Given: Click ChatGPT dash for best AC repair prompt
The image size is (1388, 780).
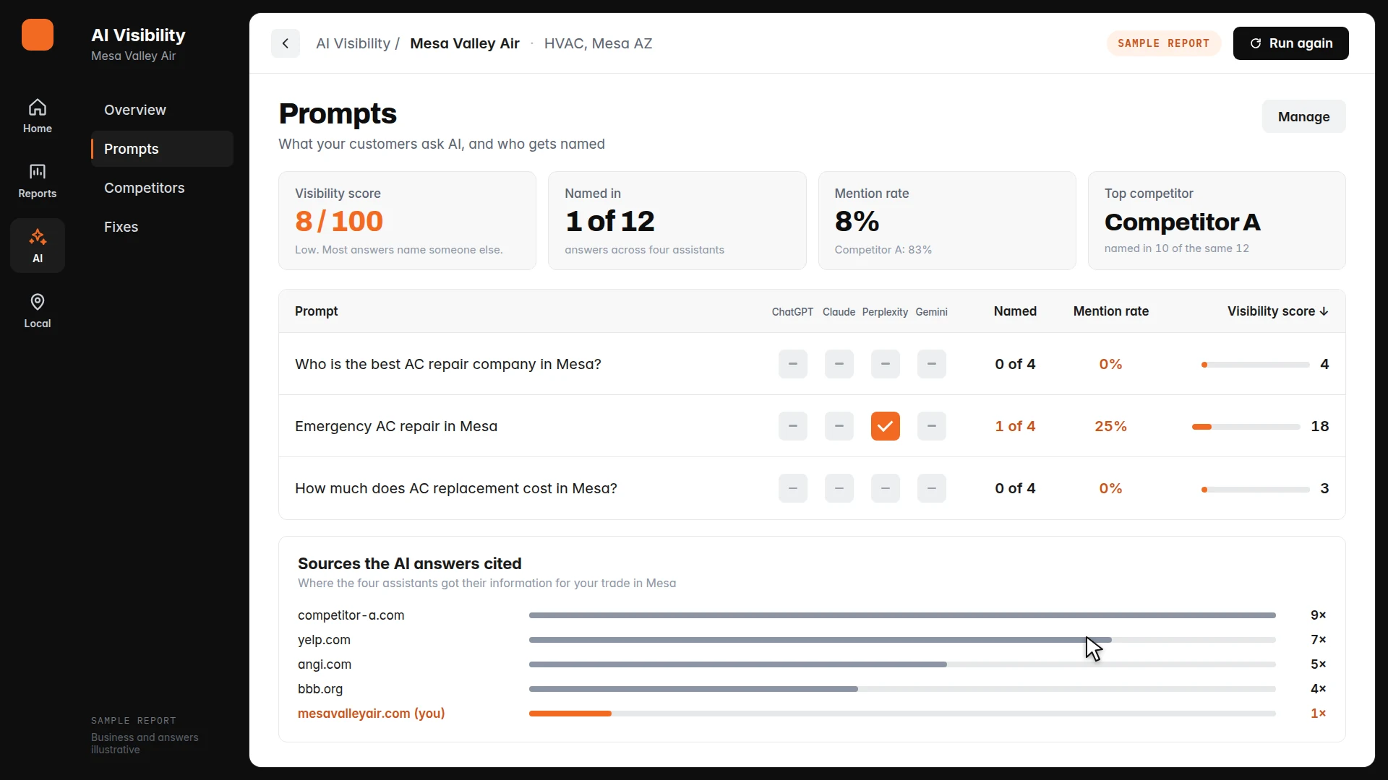Looking at the screenshot, I should tap(793, 364).
